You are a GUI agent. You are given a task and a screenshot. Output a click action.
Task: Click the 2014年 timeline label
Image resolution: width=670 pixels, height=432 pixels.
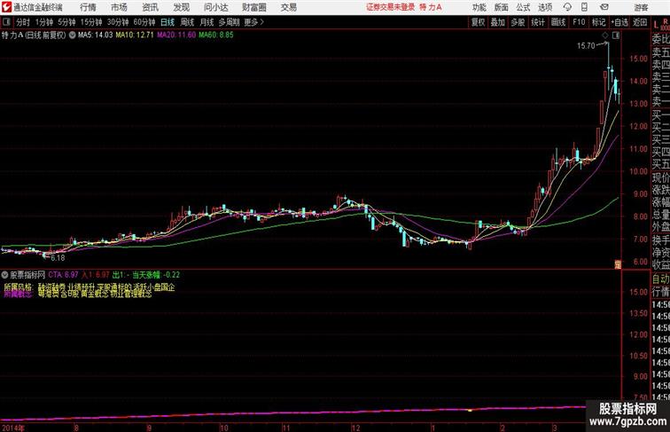point(13,428)
